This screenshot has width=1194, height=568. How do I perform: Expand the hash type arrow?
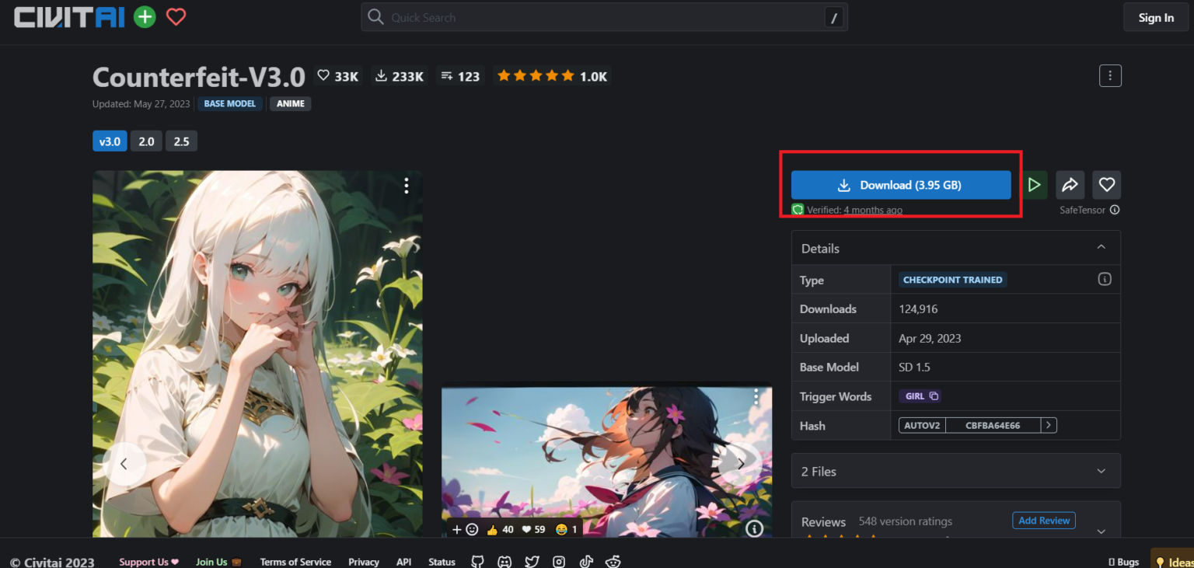coord(1049,425)
